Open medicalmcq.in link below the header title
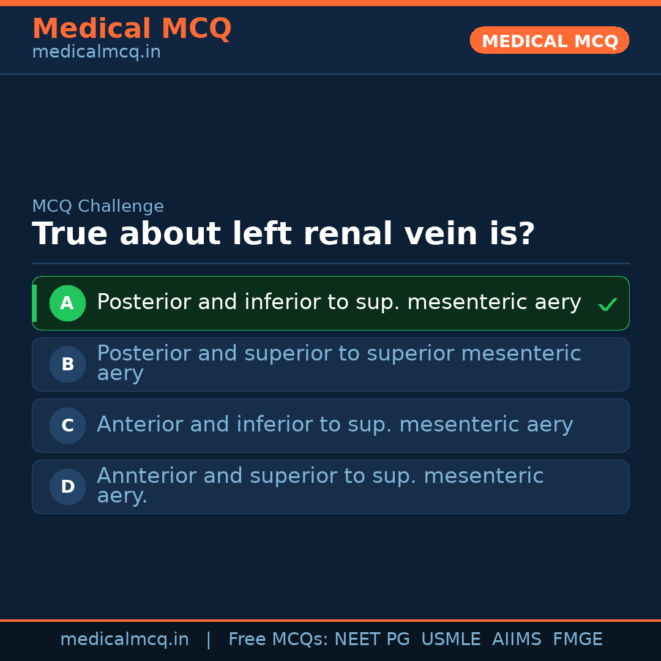Viewport: 661px width, 661px height. coord(96,52)
